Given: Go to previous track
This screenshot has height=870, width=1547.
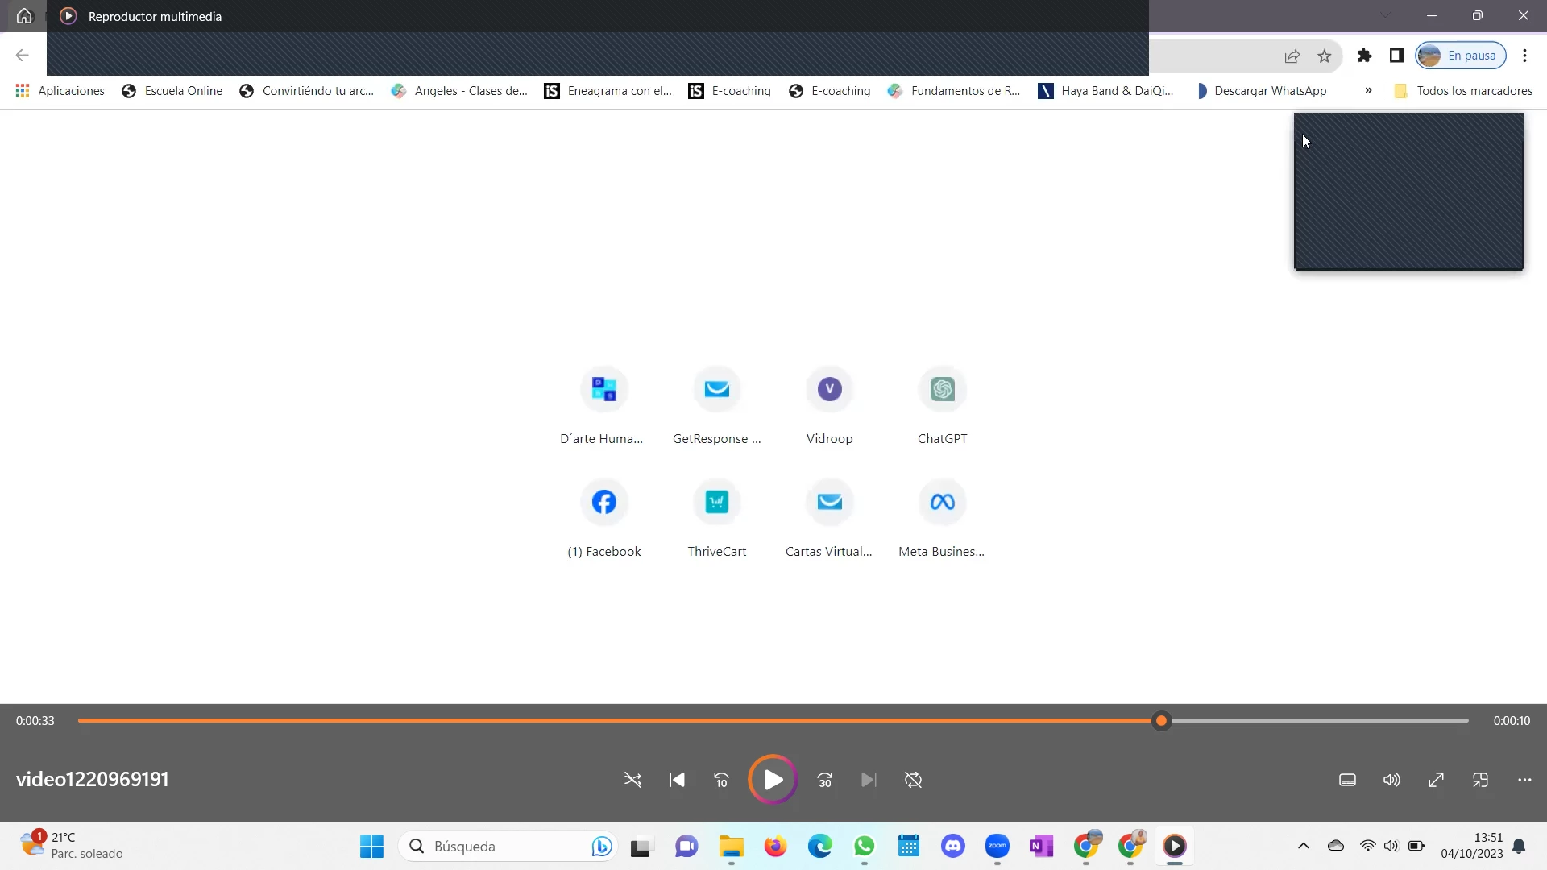Looking at the screenshot, I should [677, 780].
